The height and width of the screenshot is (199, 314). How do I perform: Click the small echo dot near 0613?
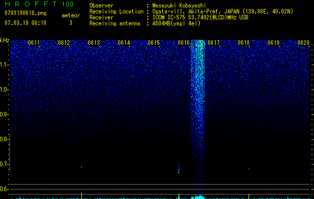81,167
